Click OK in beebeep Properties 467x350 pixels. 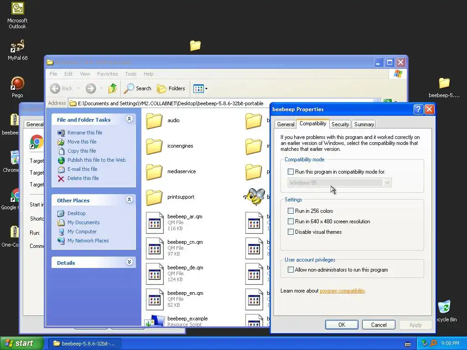click(342, 324)
